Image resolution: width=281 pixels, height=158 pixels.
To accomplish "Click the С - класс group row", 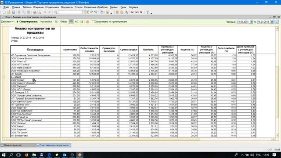I will pyautogui.click(x=133, y=77).
